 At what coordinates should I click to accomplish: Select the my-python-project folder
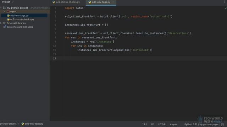click(x=17, y=8)
